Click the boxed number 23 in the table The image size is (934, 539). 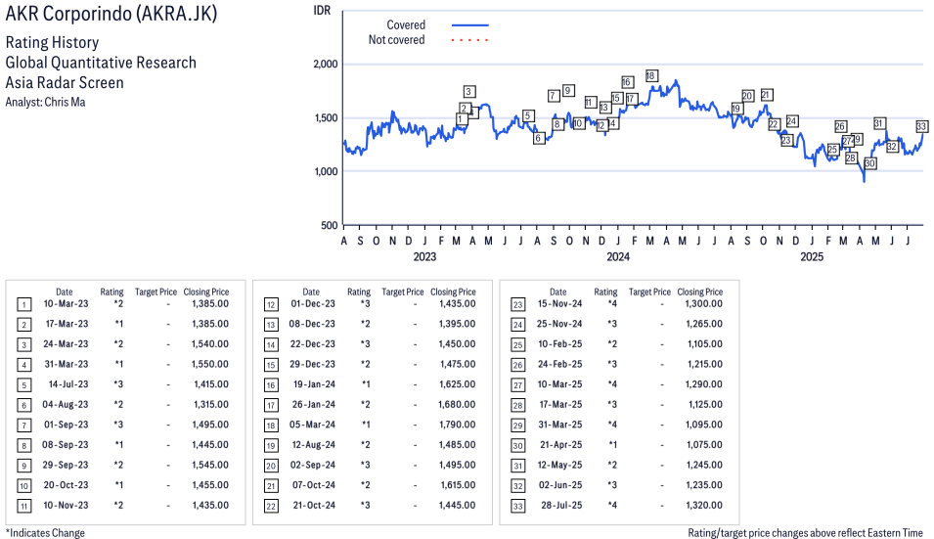(517, 305)
